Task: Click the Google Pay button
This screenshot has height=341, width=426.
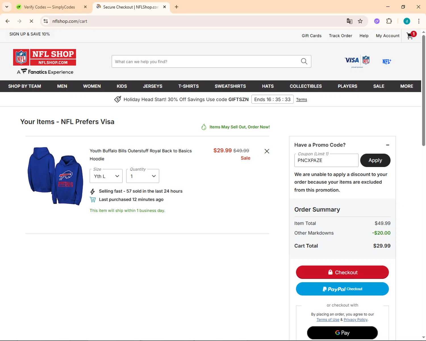Action: pyautogui.click(x=342, y=333)
